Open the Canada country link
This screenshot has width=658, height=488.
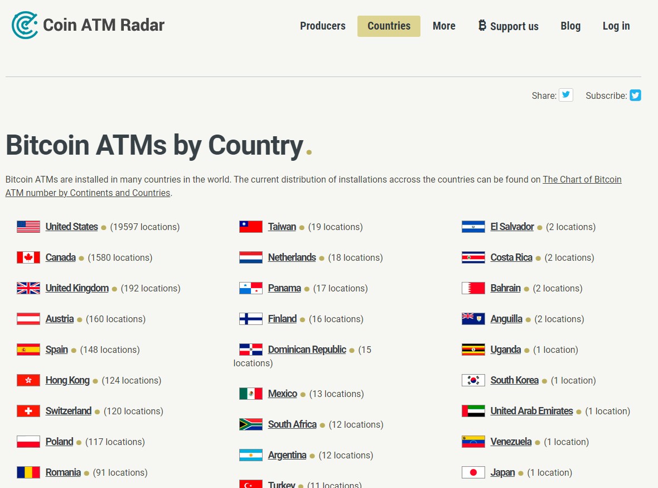60,257
